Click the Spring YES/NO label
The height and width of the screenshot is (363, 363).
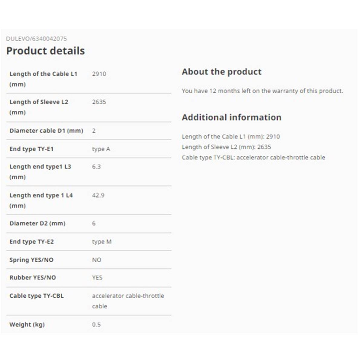click(31, 260)
